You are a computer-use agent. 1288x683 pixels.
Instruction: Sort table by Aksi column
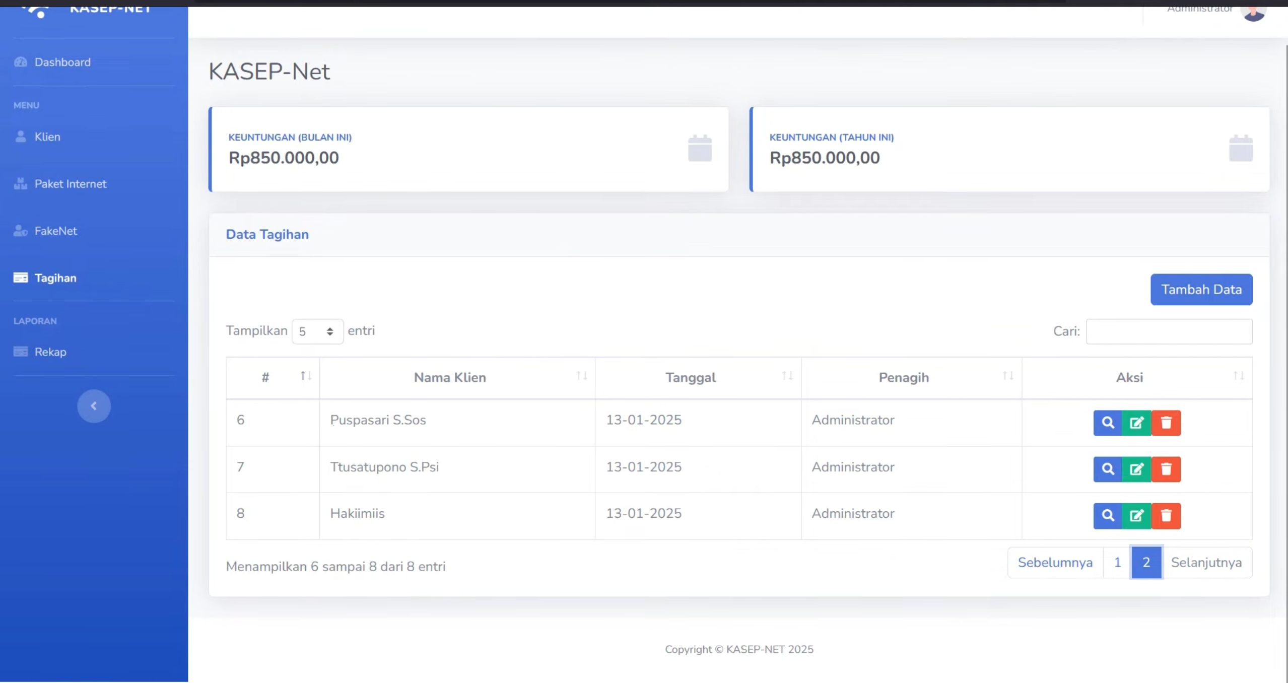point(1137,377)
